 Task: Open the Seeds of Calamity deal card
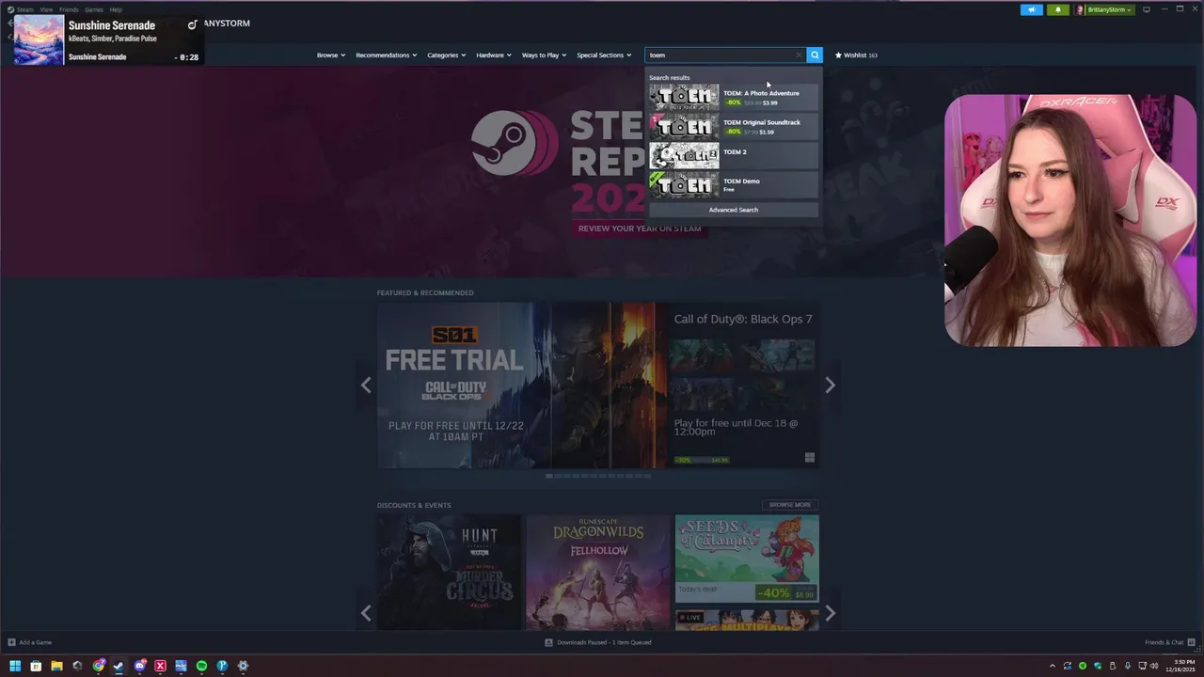pos(747,559)
